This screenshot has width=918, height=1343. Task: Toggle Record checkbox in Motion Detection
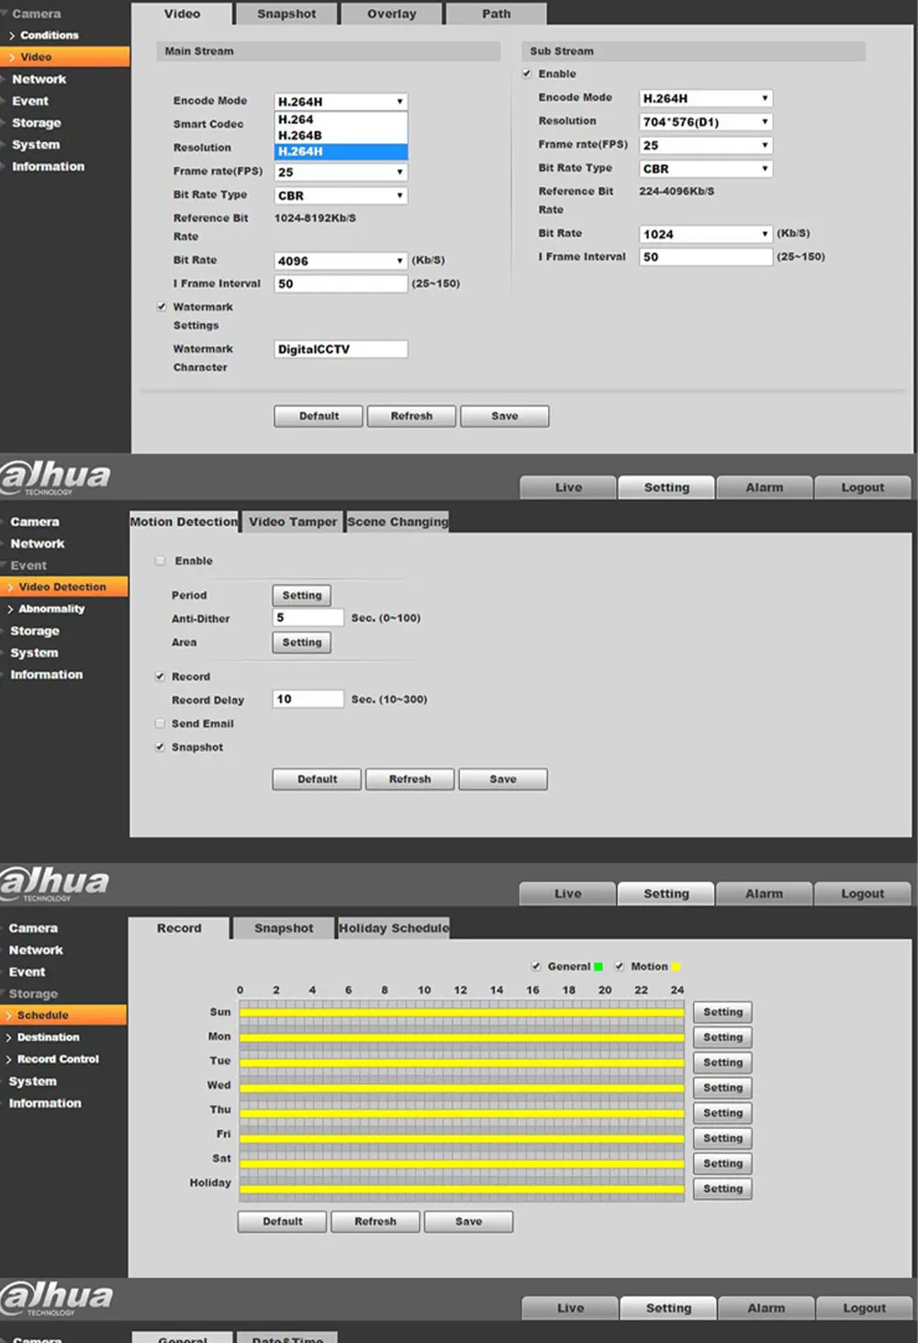[x=160, y=677]
